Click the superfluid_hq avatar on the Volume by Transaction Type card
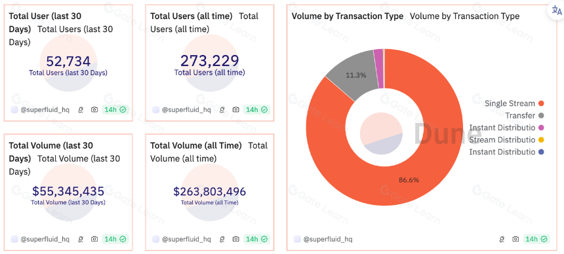Screen dimensions: 564x254 click(x=297, y=239)
